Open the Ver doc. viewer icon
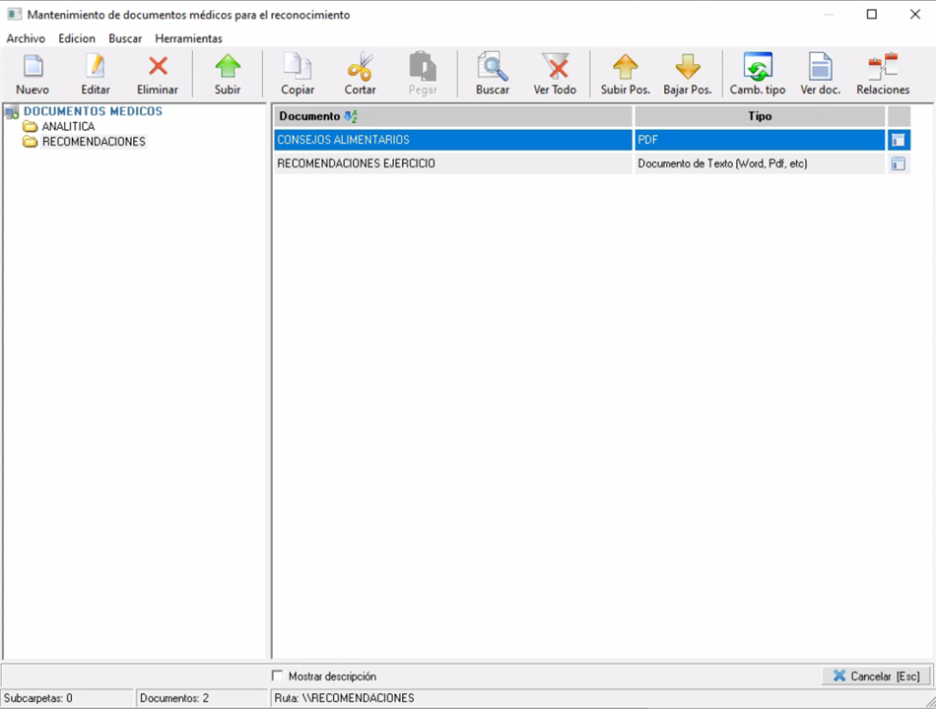Image resolution: width=936 pixels, height=709 pixels. pos(820,68)
